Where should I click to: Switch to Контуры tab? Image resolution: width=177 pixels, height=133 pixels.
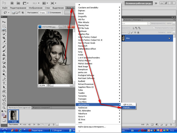pos(137,20)
